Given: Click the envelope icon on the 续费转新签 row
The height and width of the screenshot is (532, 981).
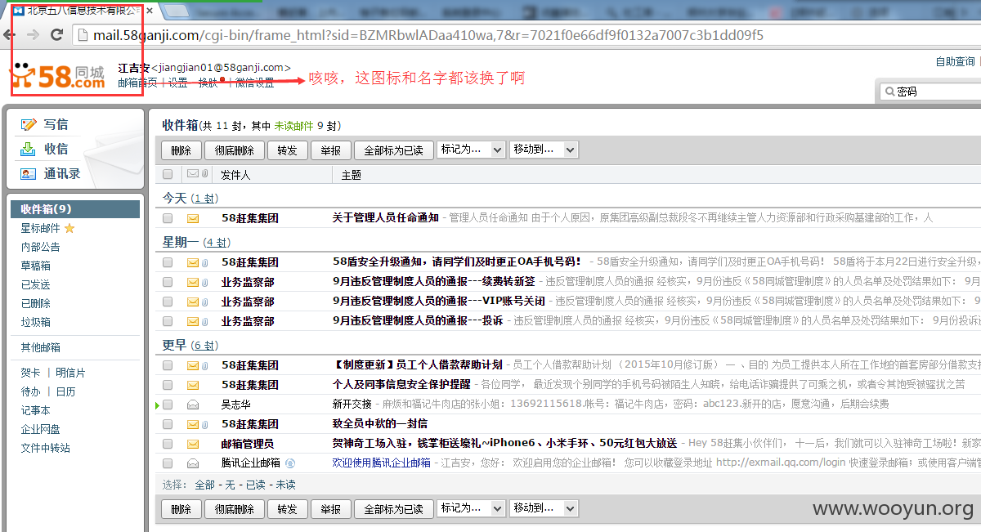Looking at the screenshot, I should 193,282.
